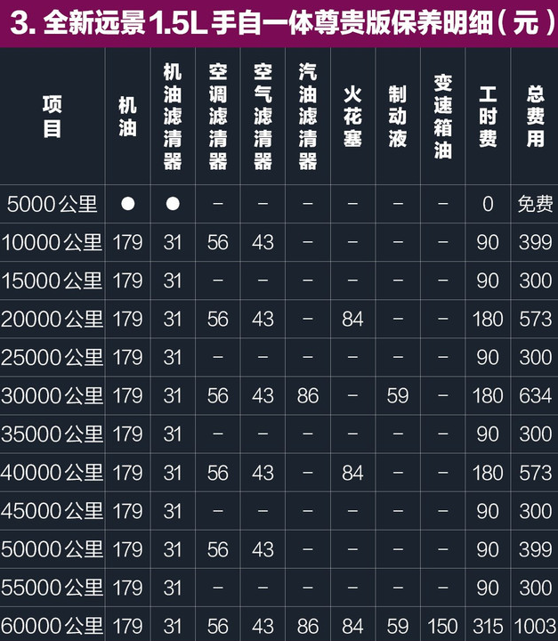Click 工时费 180 in the 20000公里 row
The image size is (558, 641).
tap(488, 319)
